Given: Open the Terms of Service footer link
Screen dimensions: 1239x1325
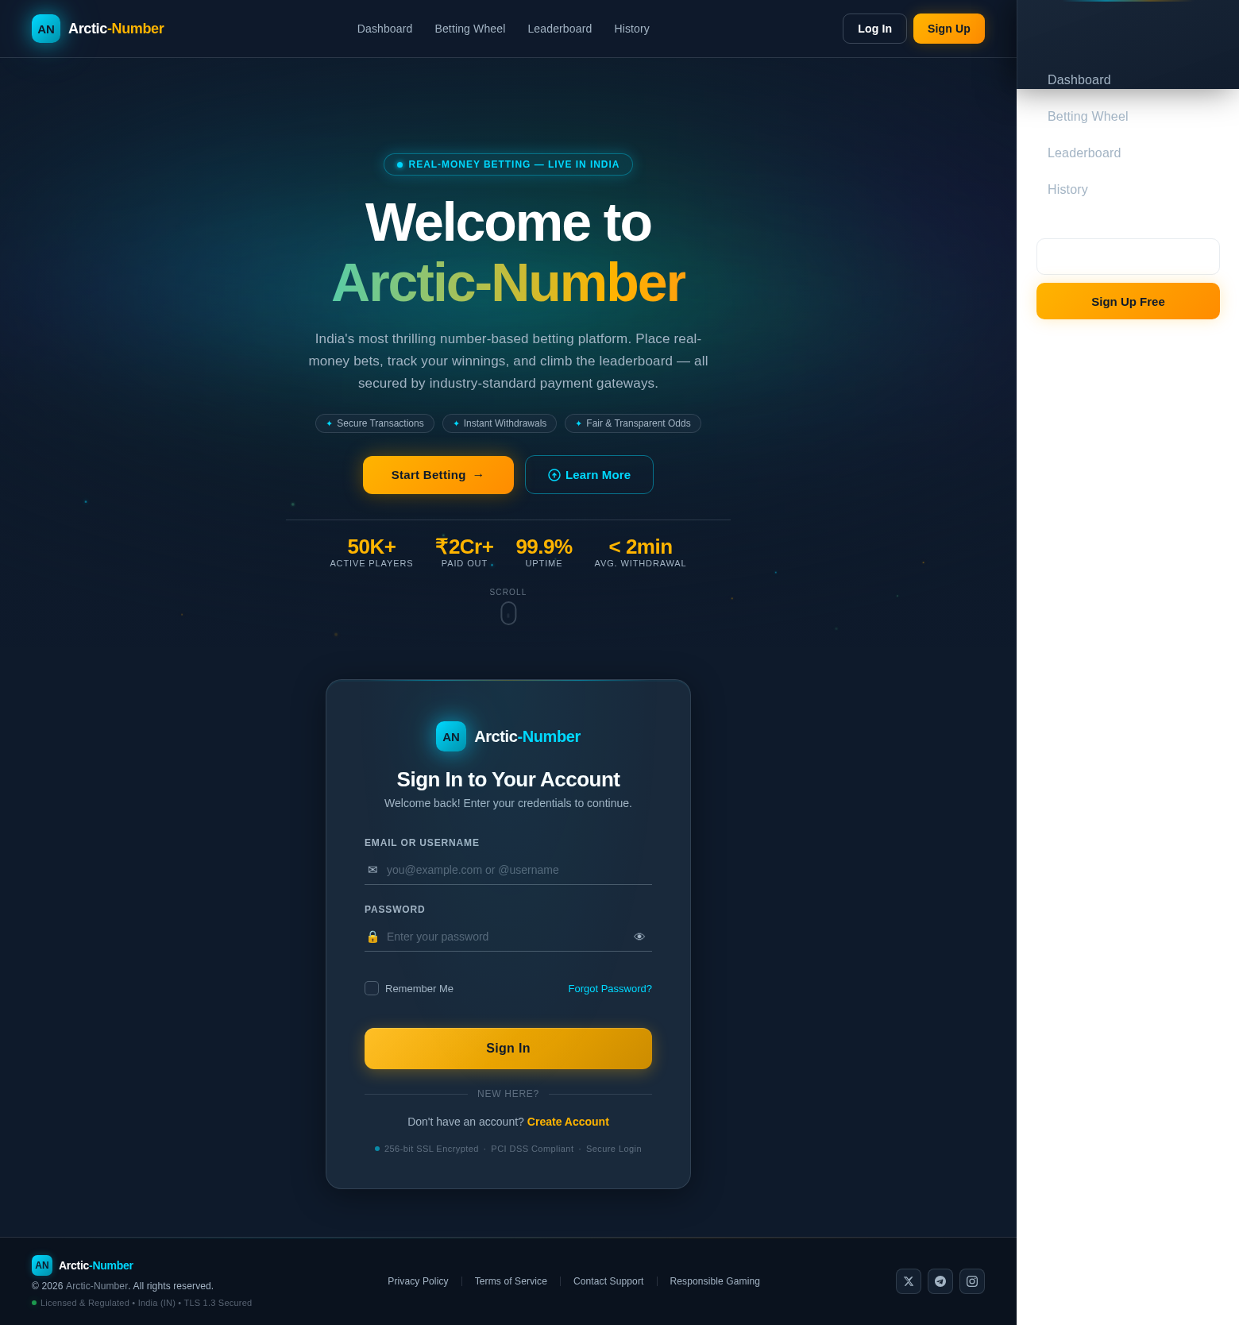Looking at the screenshot, I should coord(511,1281).
